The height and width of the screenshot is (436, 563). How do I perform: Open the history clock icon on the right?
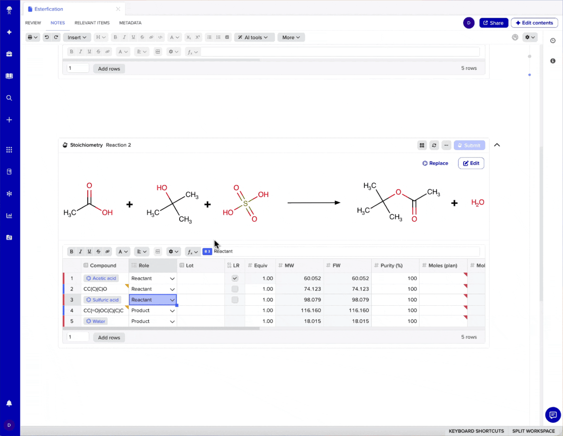tap(553, 41)
